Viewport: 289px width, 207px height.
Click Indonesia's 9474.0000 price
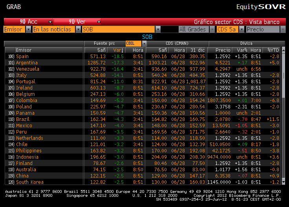pyautogui.click(x=219, y=157)
